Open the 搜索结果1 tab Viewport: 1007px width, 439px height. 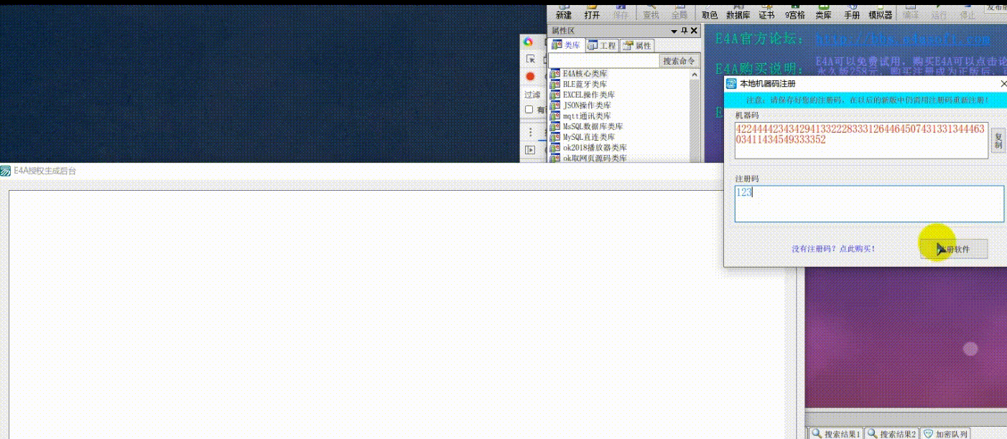[x=836, y=433]
